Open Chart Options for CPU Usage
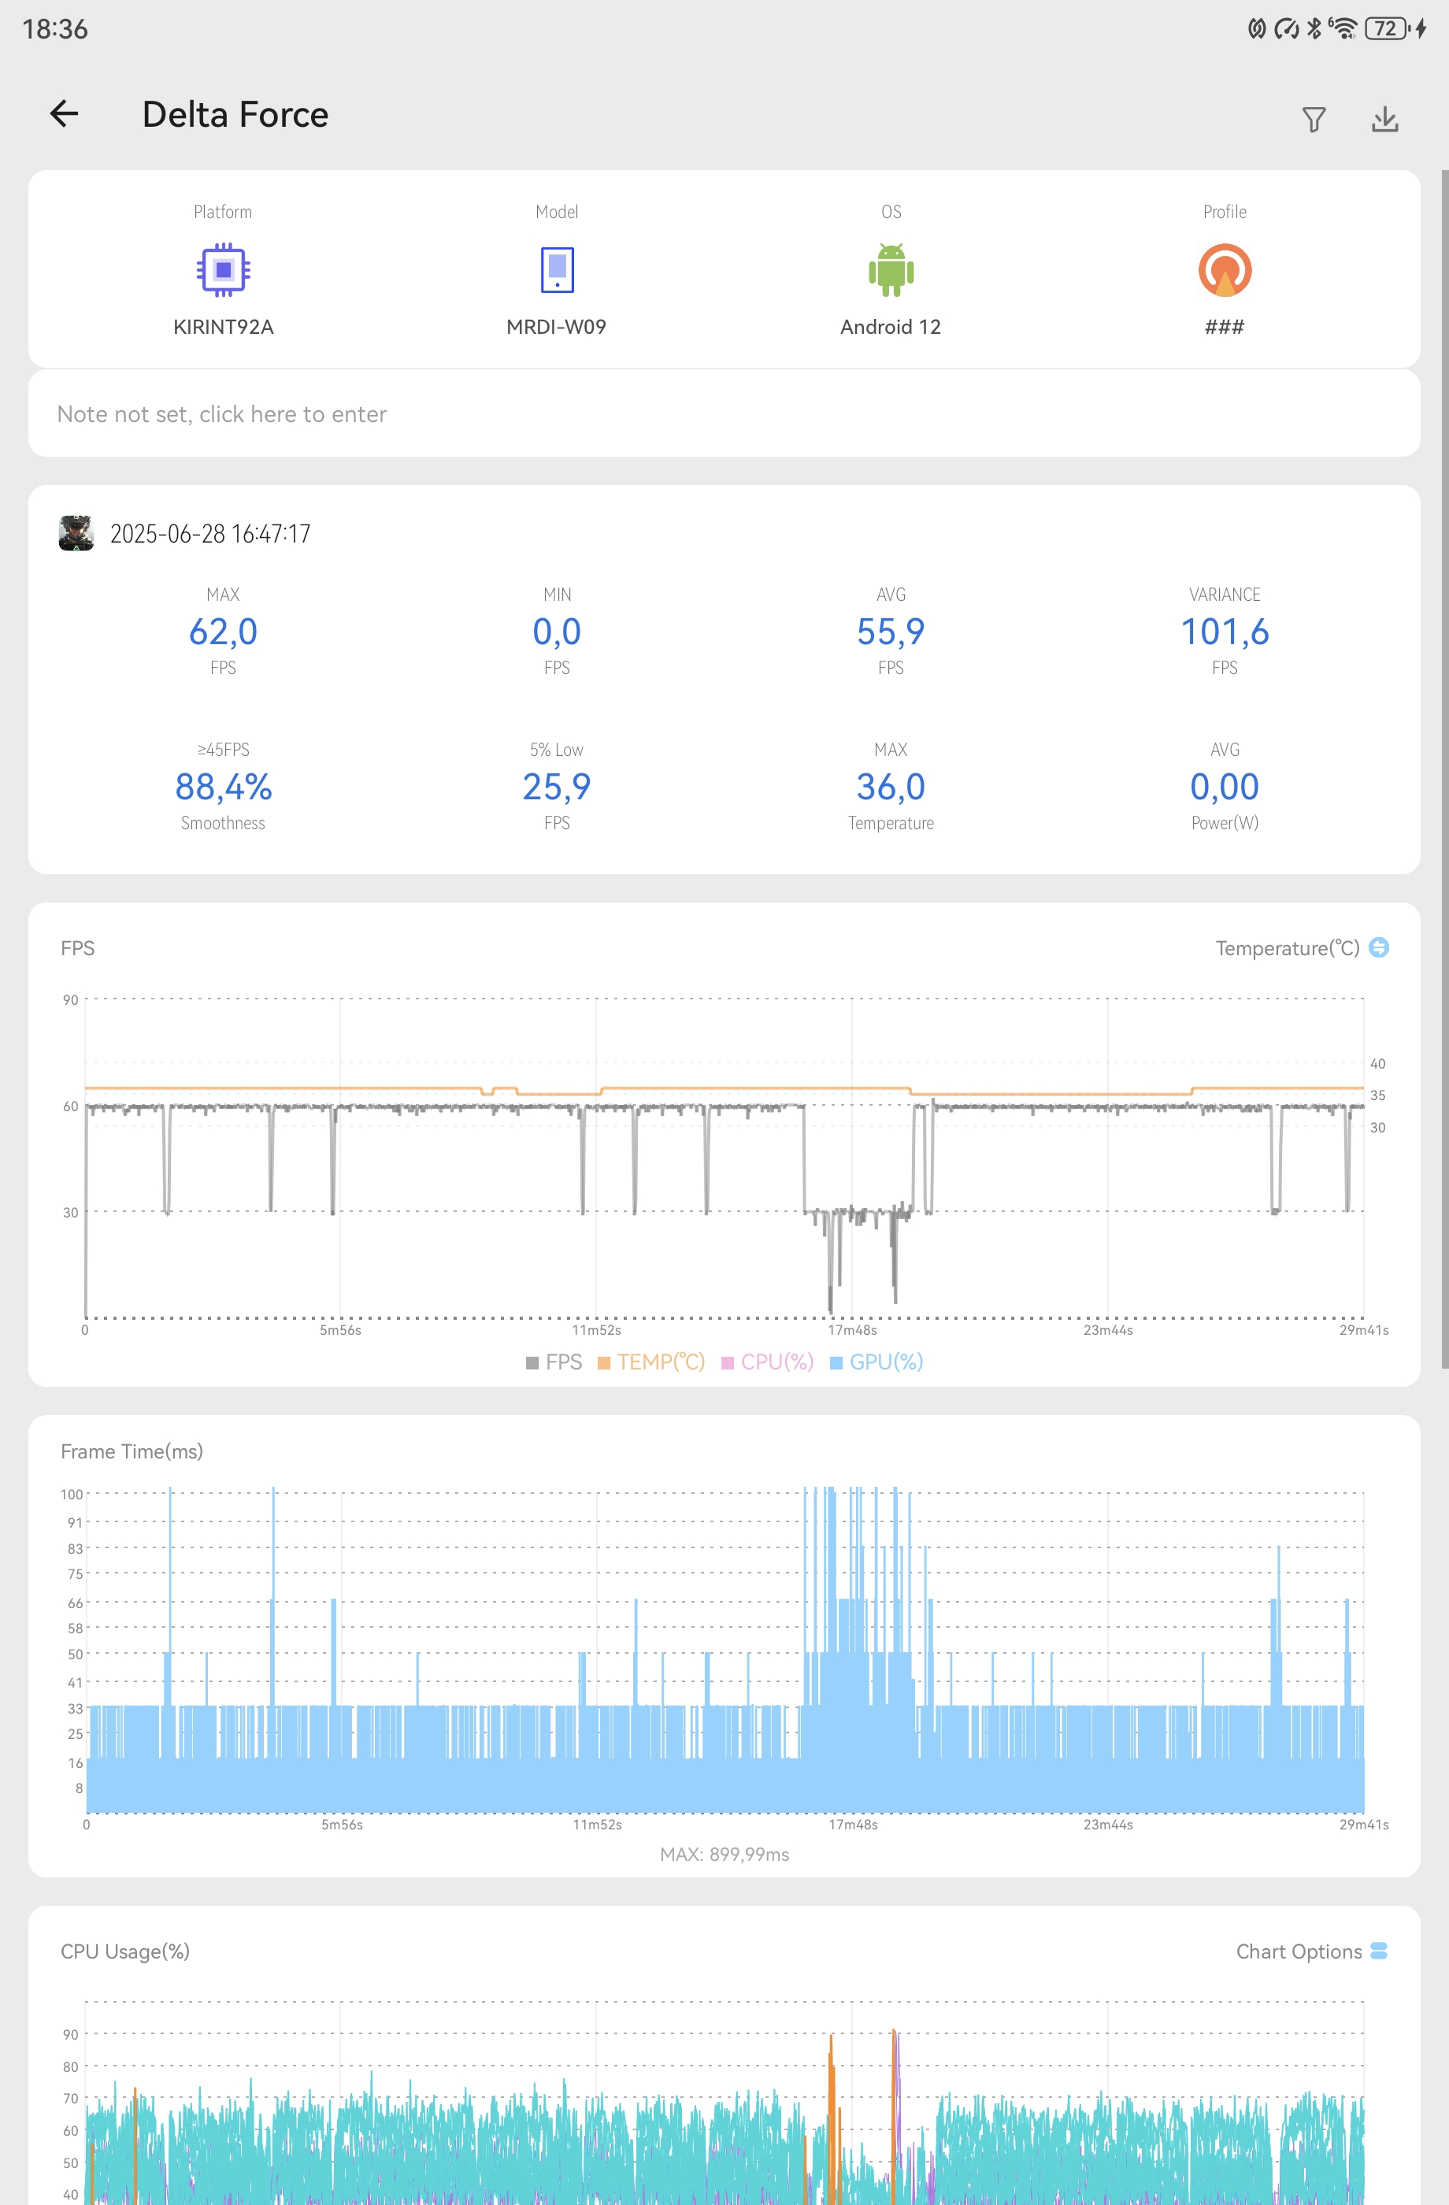The width and height of the screenshot is (1449, 2205). 1379,1951
